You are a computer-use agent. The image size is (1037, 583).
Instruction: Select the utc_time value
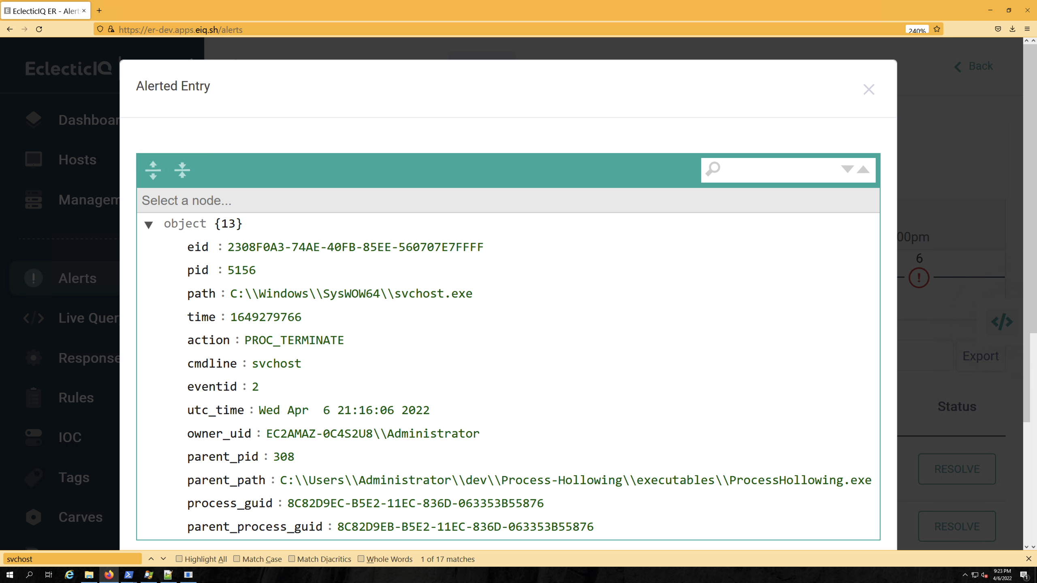click(344, 410)
